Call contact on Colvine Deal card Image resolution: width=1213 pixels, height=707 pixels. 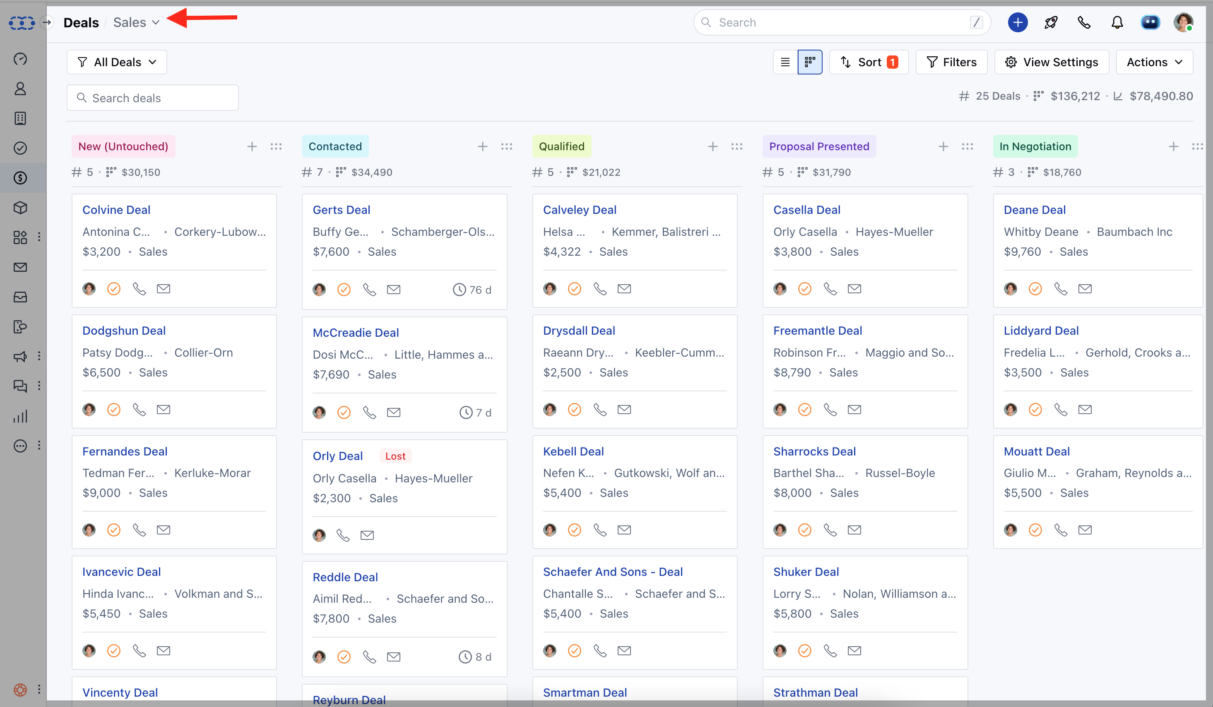click(x=139, y=289)
